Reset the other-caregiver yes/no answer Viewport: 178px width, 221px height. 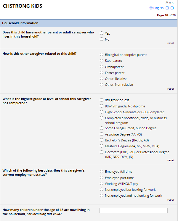[171, 43]
